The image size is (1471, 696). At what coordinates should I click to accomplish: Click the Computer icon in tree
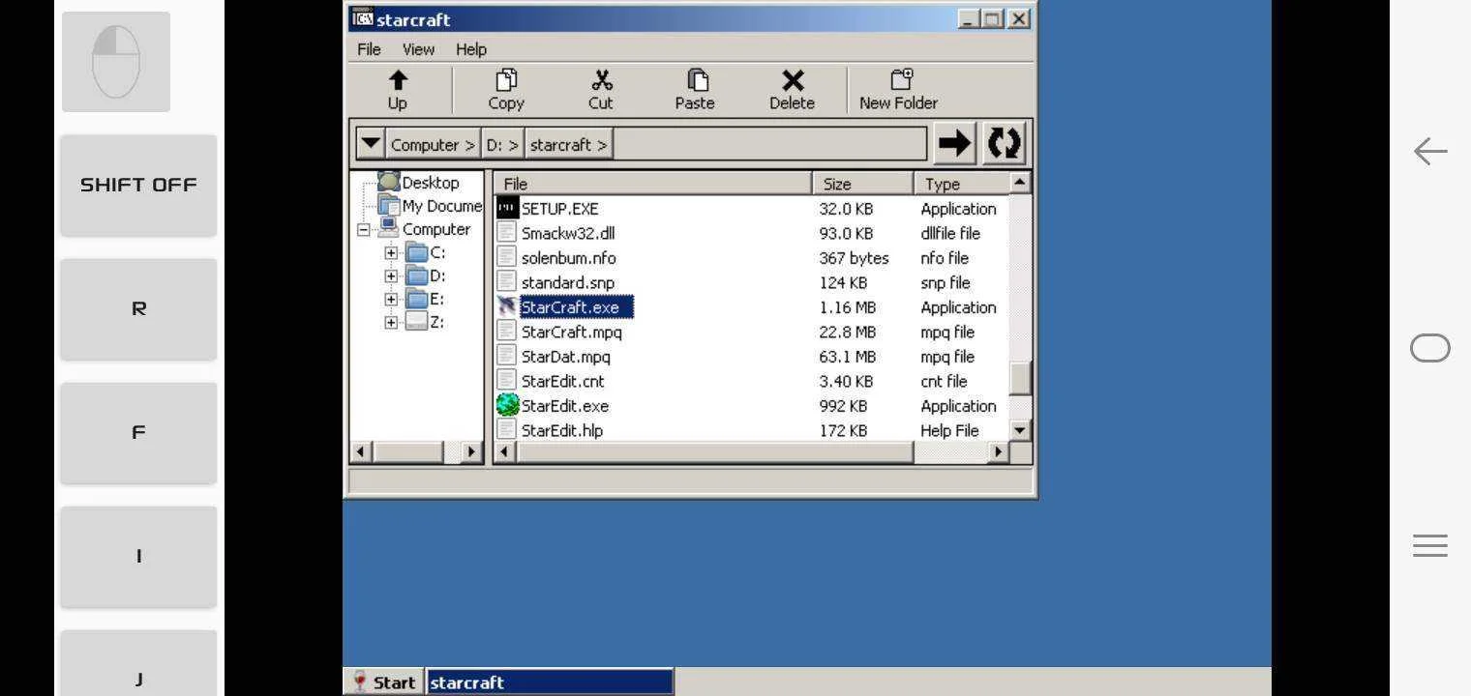point(389,228)
